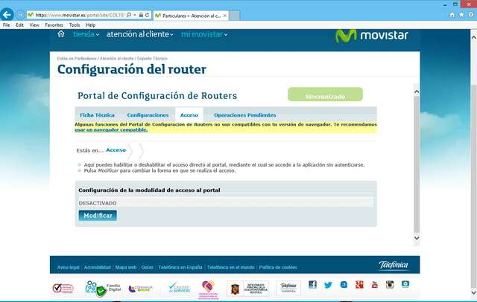
Task: Click the Familia Digital badge
Action: coord(103,289)
